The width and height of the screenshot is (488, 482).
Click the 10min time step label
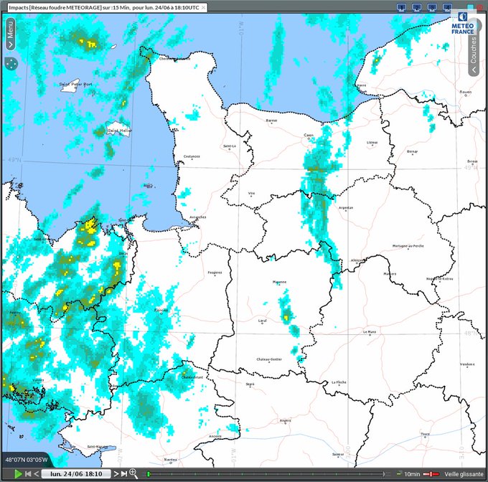[x=412, y=474]
